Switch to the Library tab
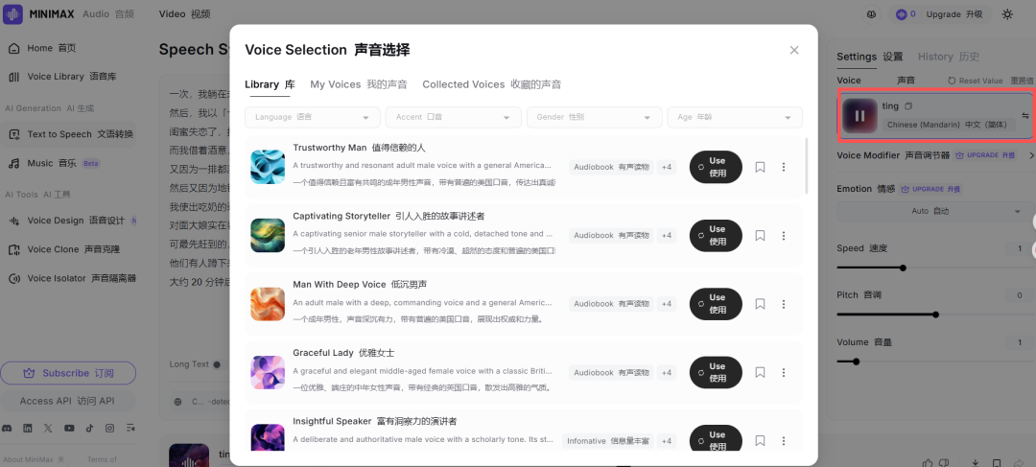 pyautogui.click(x=270, y=84)
